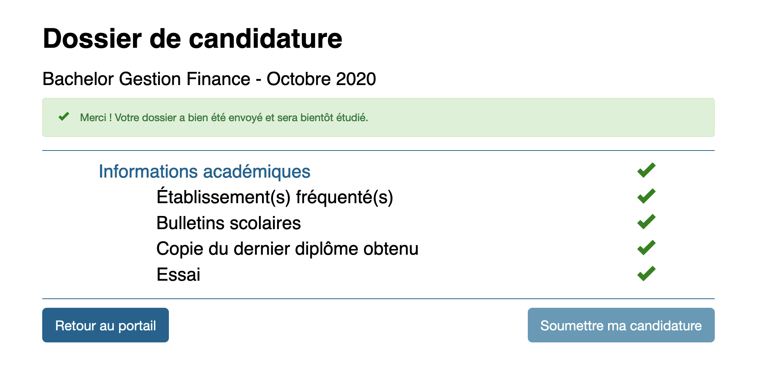This screenshot has width=757, height=374.
Task: Click the Retour au portail button
Action: 105,325
